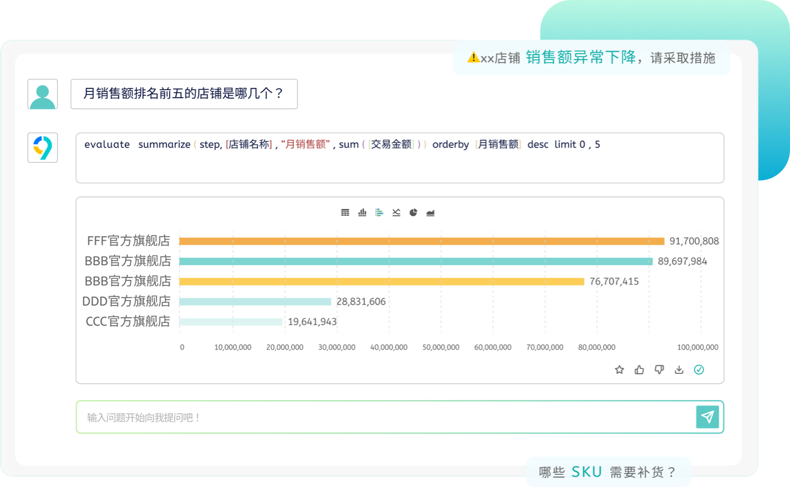Give a thumbs-down to the result
790x487 pixels.
(659, 370)
